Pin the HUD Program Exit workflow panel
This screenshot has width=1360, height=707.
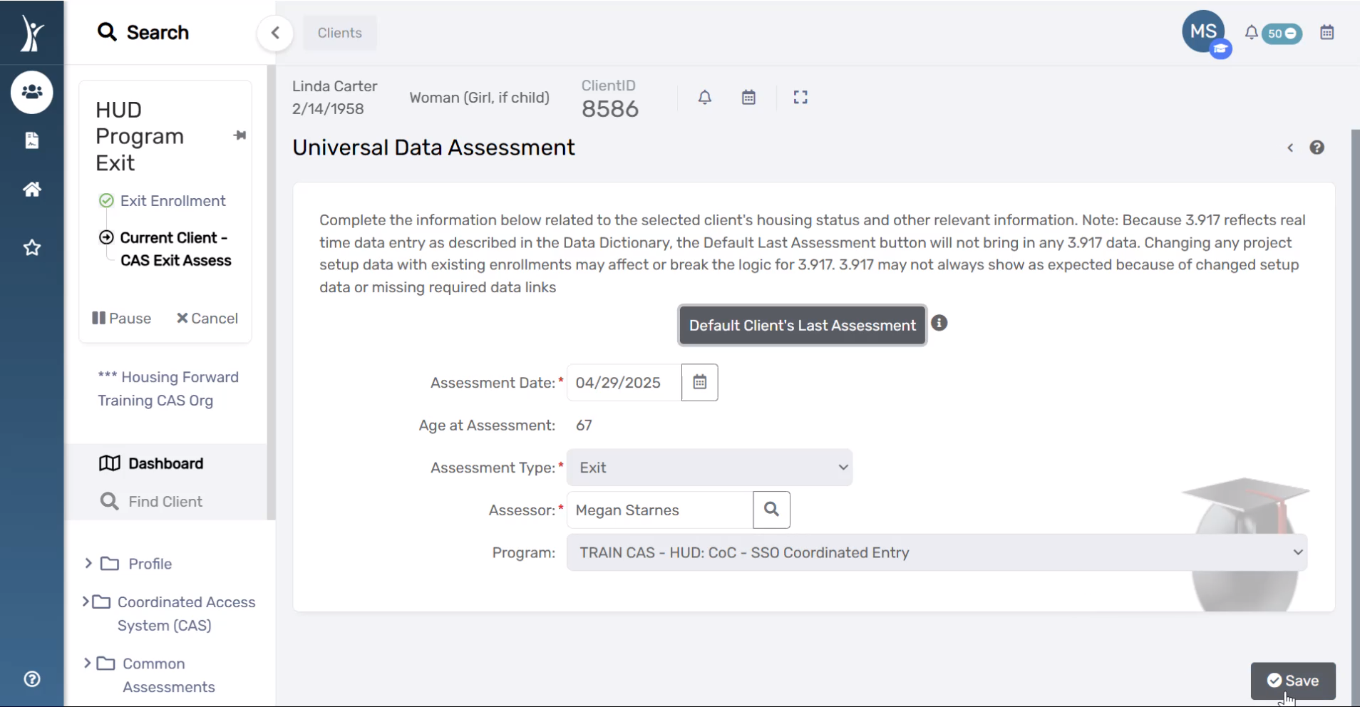[239, 135]
